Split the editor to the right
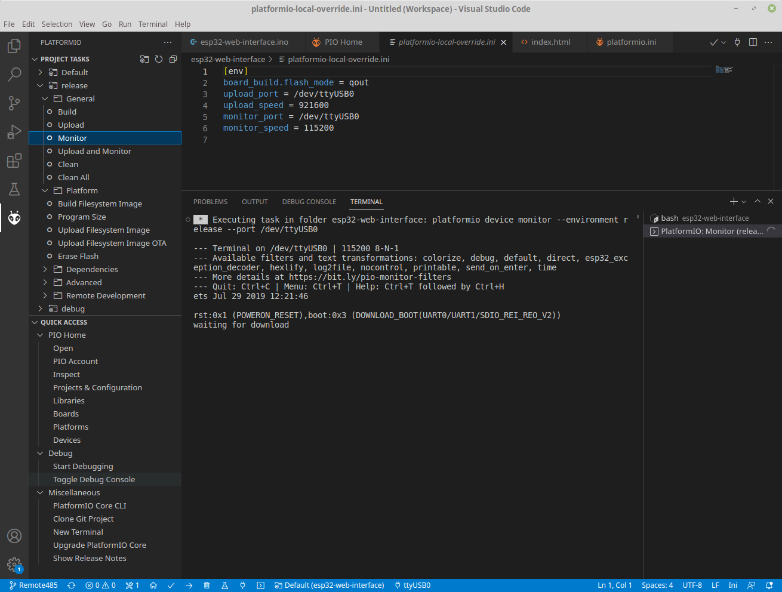 (x=753, y=42)
